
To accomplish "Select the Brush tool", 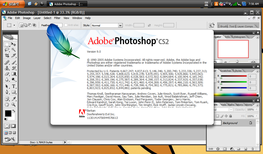I will 14,63.
